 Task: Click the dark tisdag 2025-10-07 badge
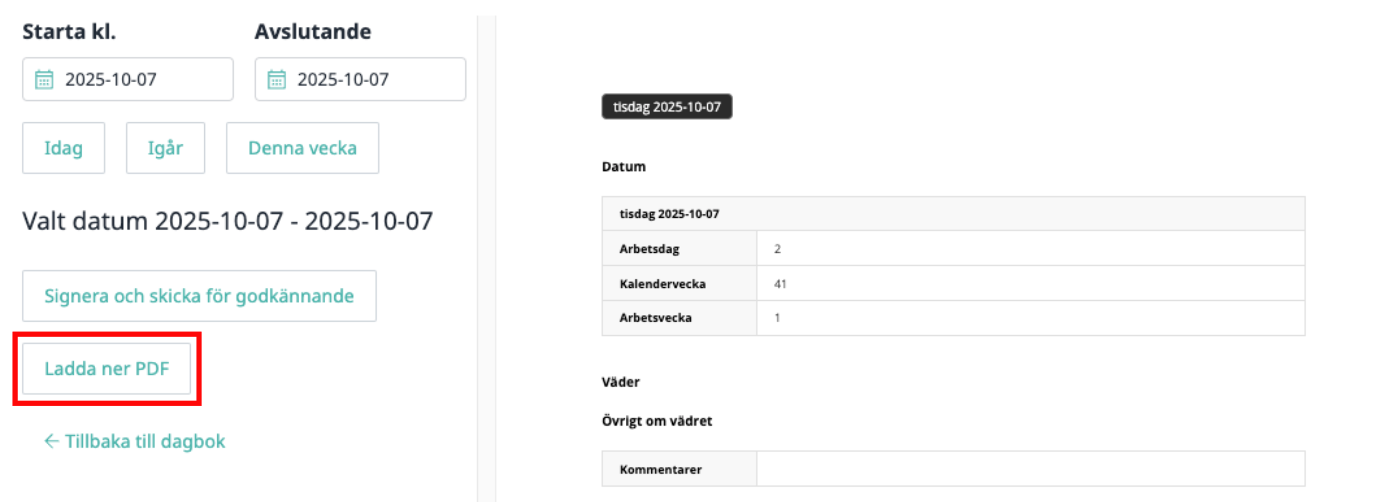667,107
